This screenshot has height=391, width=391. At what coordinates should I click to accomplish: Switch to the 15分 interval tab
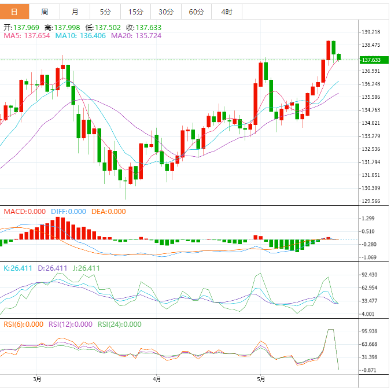coord(135,12)
